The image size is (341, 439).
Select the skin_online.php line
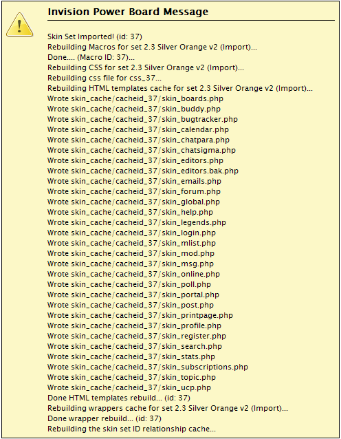(133, 275)
